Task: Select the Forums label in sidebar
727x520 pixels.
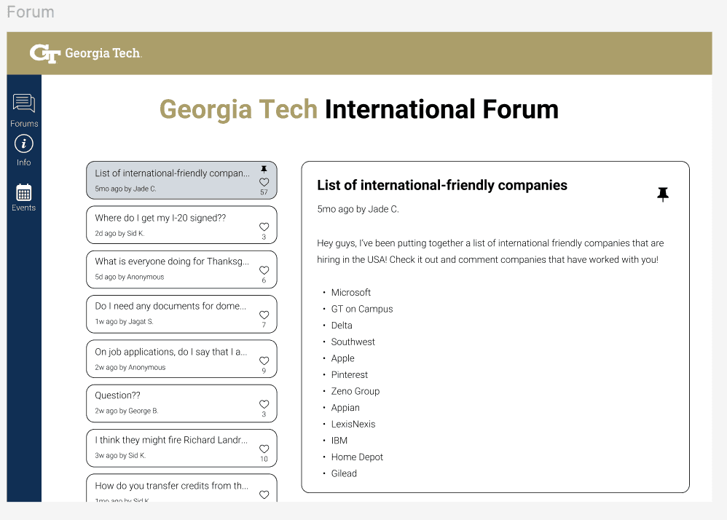Action: (24, 124)
